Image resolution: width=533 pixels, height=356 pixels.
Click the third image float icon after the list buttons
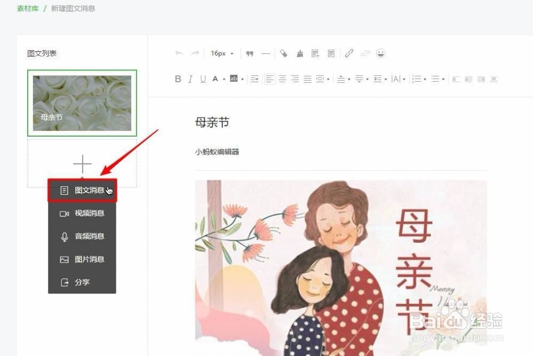(x=481, y=79)
